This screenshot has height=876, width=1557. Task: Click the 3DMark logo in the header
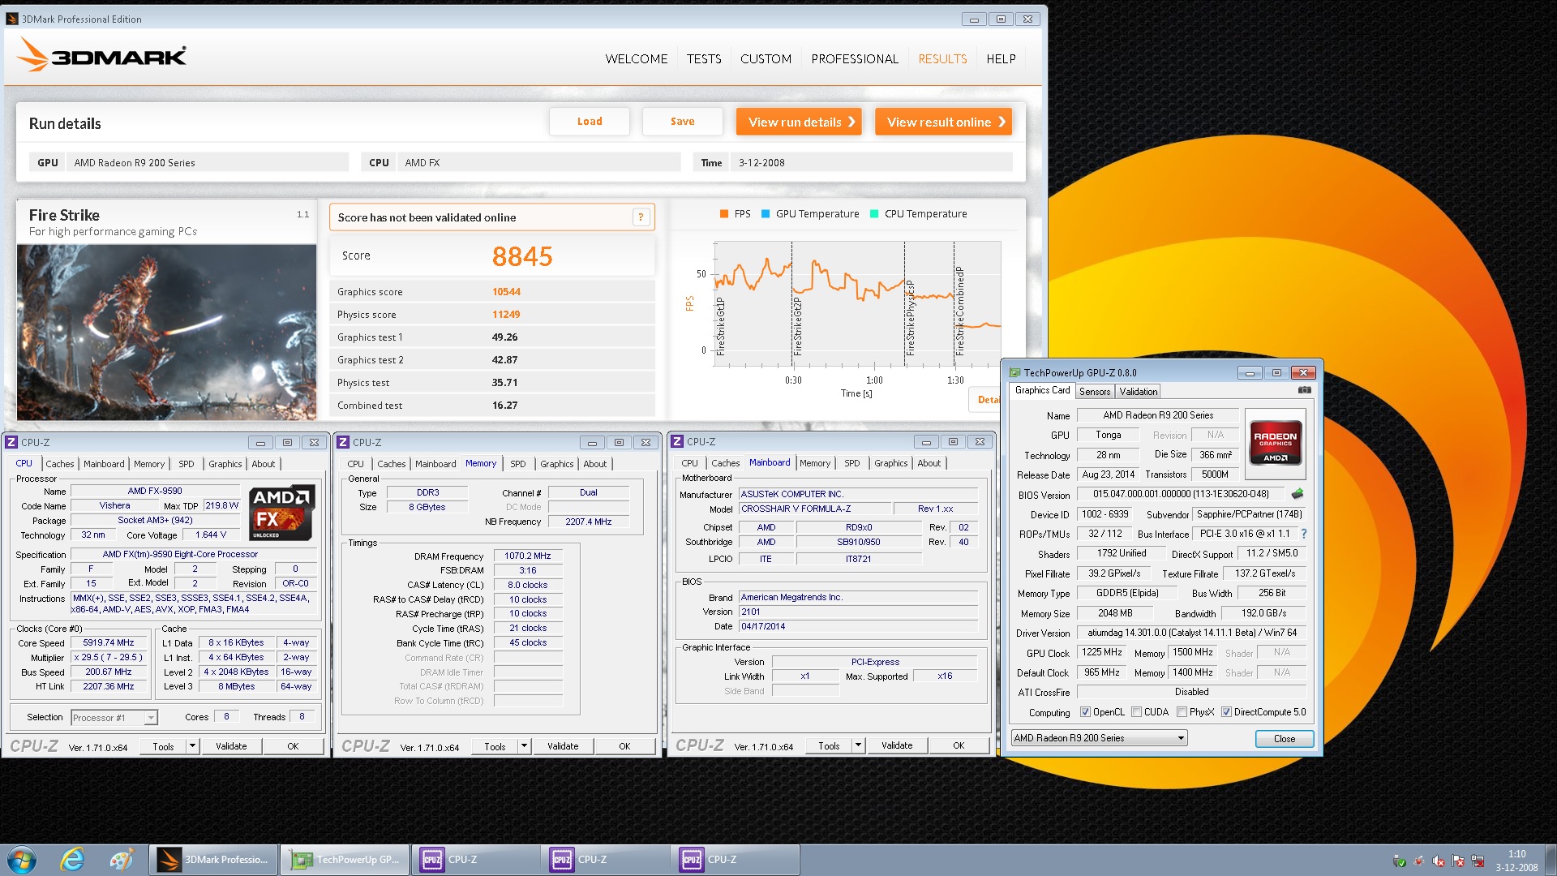pyautogui.click(x=102, y=56)
